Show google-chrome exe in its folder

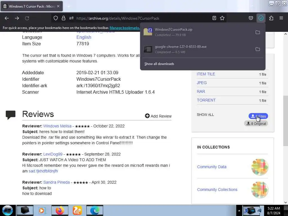[x=258, y=49]
